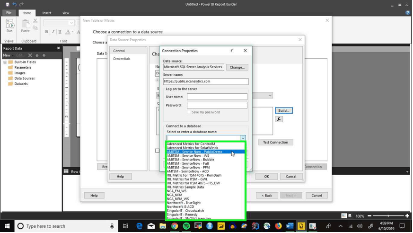
Task: Click OK in Data Source Properties
Action: click(x=266, y=177)
